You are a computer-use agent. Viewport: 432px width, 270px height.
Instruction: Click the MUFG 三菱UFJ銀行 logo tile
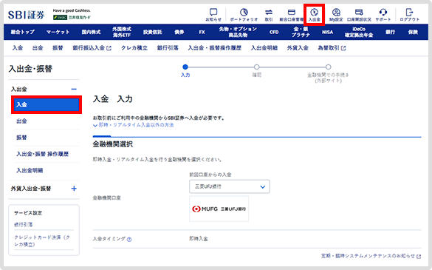pos(219,209)
